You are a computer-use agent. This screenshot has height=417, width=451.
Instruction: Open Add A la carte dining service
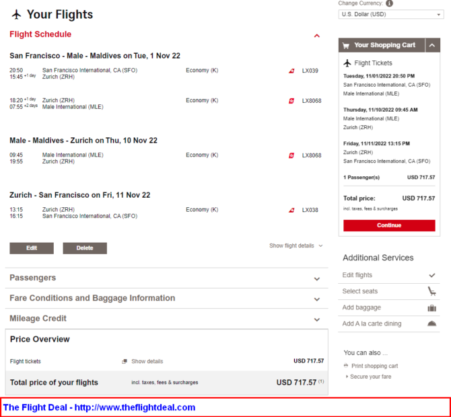click(x=389, y=324)
